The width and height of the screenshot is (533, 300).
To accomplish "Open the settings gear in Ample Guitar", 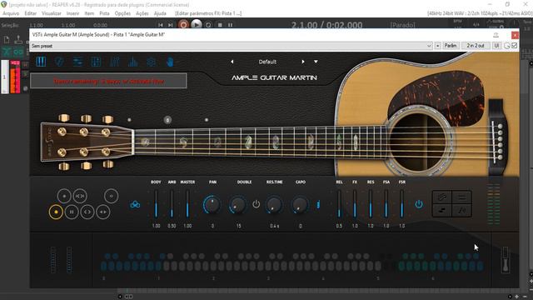I will [152, 62].
